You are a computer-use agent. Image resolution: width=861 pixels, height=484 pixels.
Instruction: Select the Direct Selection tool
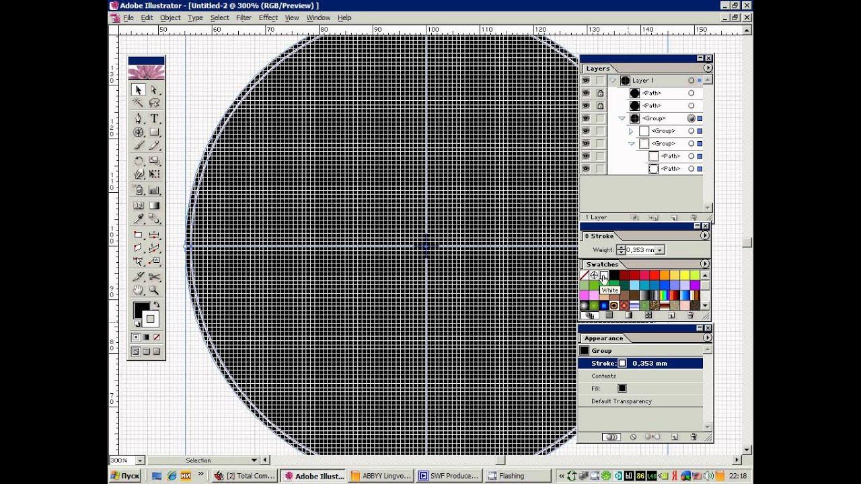154,90
